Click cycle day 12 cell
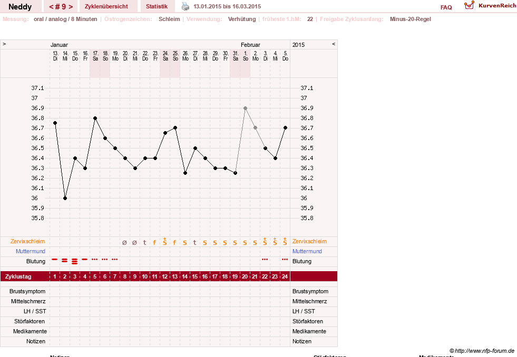517x357 pixels. click(165, 276)
